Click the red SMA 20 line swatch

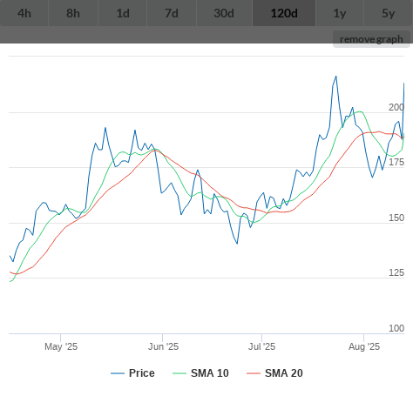tap(254, 373)
